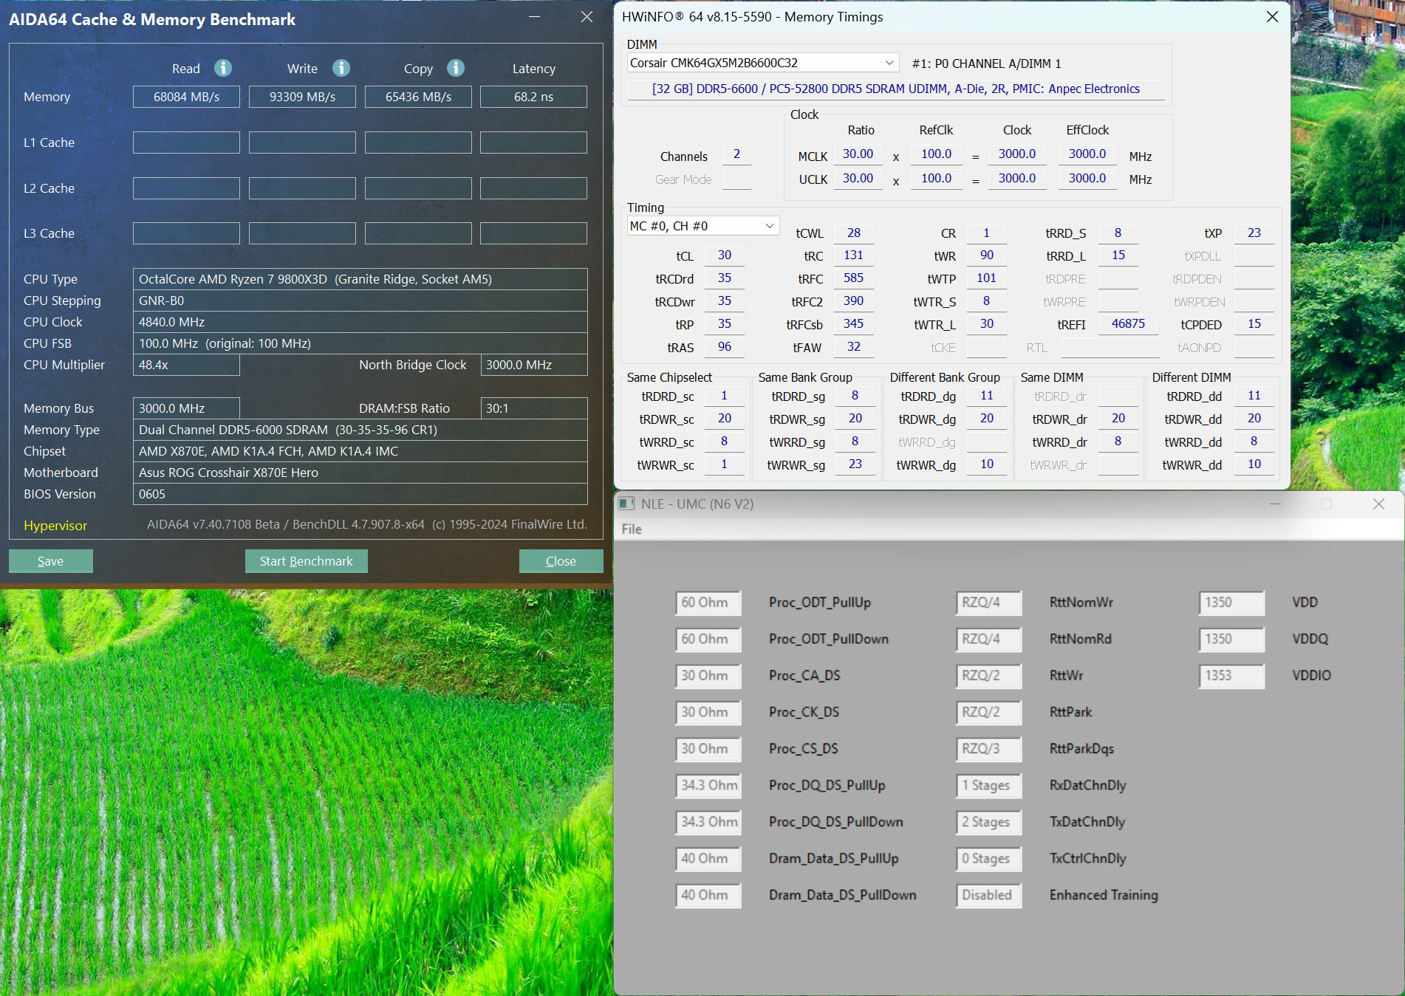Open the File menu in NLE - UMC
The width and height of the screenshot is (1405, 996).
point(632,529)
